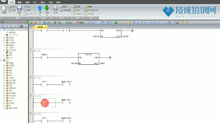Click Print Preview (预览)
Screen dimensions: 220x123
coord(63,7)
